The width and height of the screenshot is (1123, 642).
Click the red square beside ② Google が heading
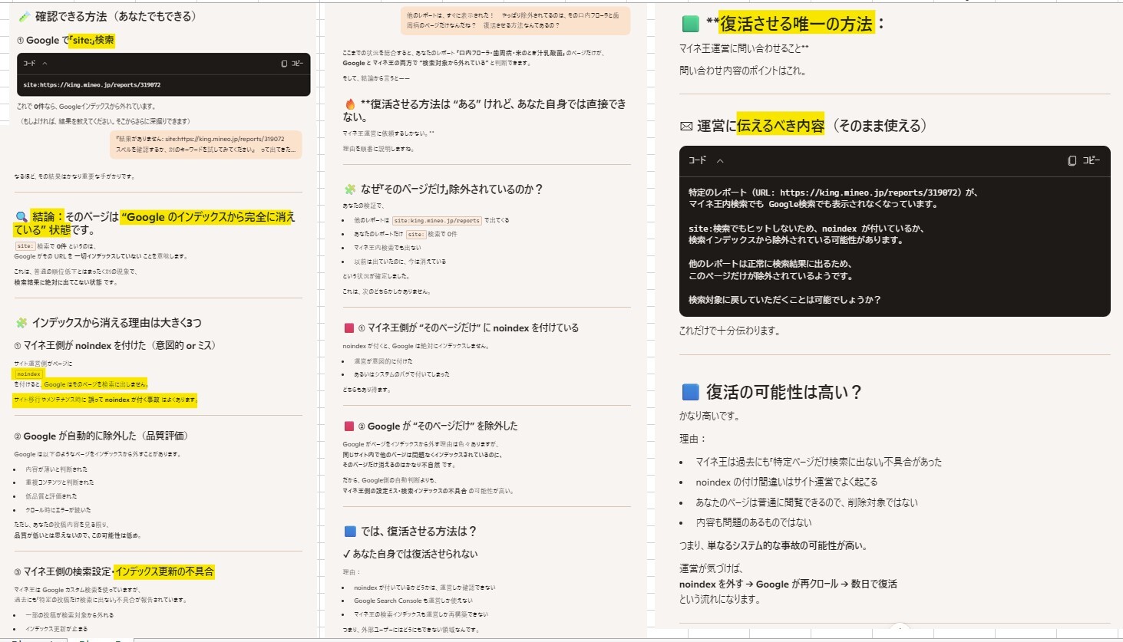tap(349, 426)
